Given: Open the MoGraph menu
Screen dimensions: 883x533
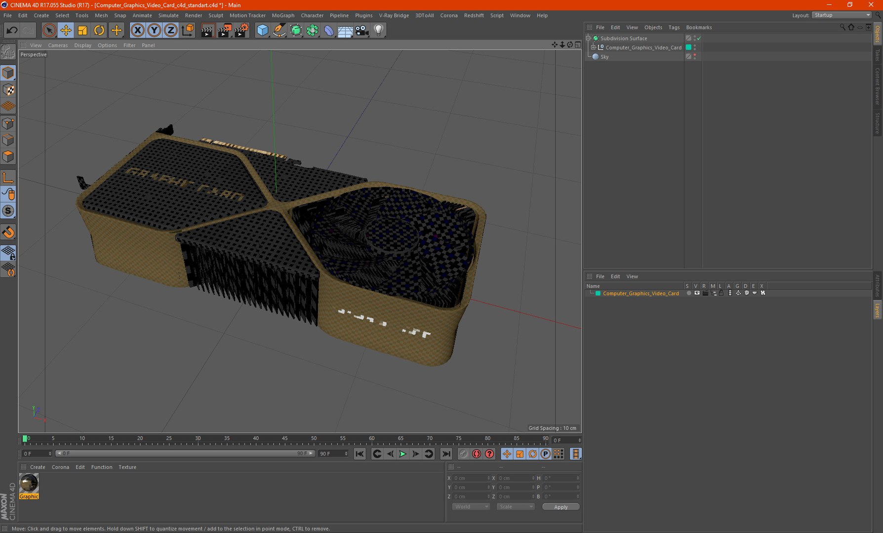Looking at the screenshot, I should tap(282, 15).
